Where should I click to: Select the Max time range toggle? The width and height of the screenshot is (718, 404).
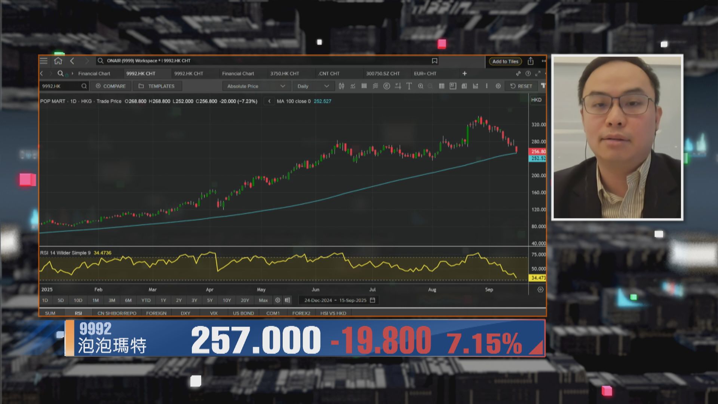coord(263,300)
